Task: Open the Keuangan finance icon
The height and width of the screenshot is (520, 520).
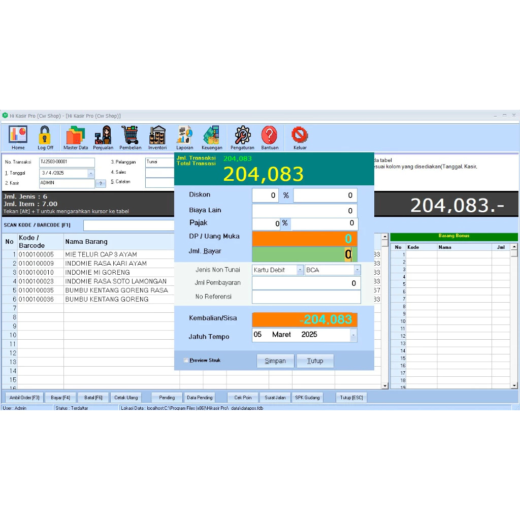Action: point(212,138)
